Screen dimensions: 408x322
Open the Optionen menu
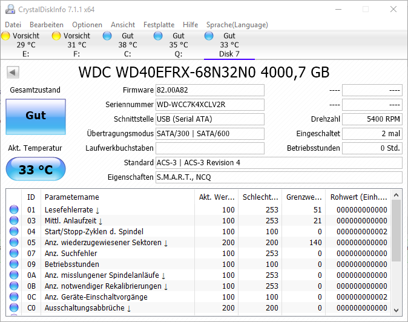pyautogui.click(x=87, y=25)
